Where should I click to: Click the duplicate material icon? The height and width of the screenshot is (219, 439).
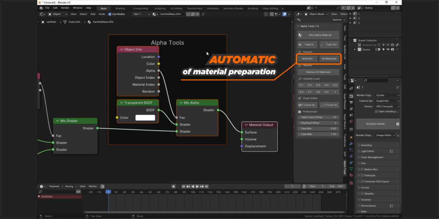(193, 14)
